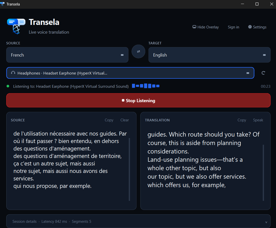Click the green listening status dot

pos(8,86)
